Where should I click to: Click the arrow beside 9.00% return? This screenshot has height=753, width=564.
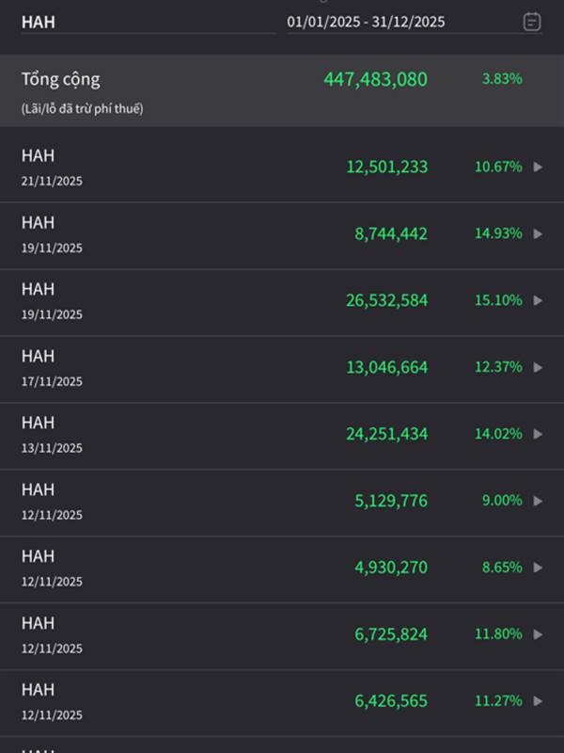(538, 501)
